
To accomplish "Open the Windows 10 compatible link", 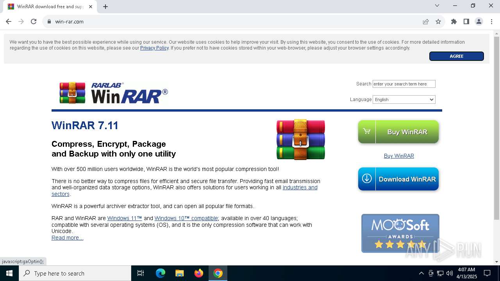I will click(x=186, y=218).
